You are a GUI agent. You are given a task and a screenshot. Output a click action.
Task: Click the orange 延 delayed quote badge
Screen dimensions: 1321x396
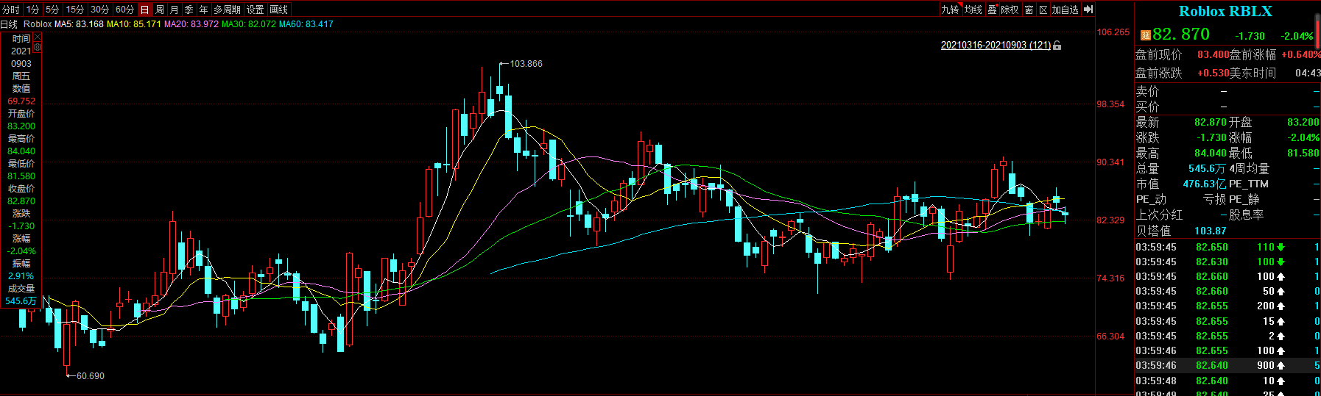[x=1145, y=35]
